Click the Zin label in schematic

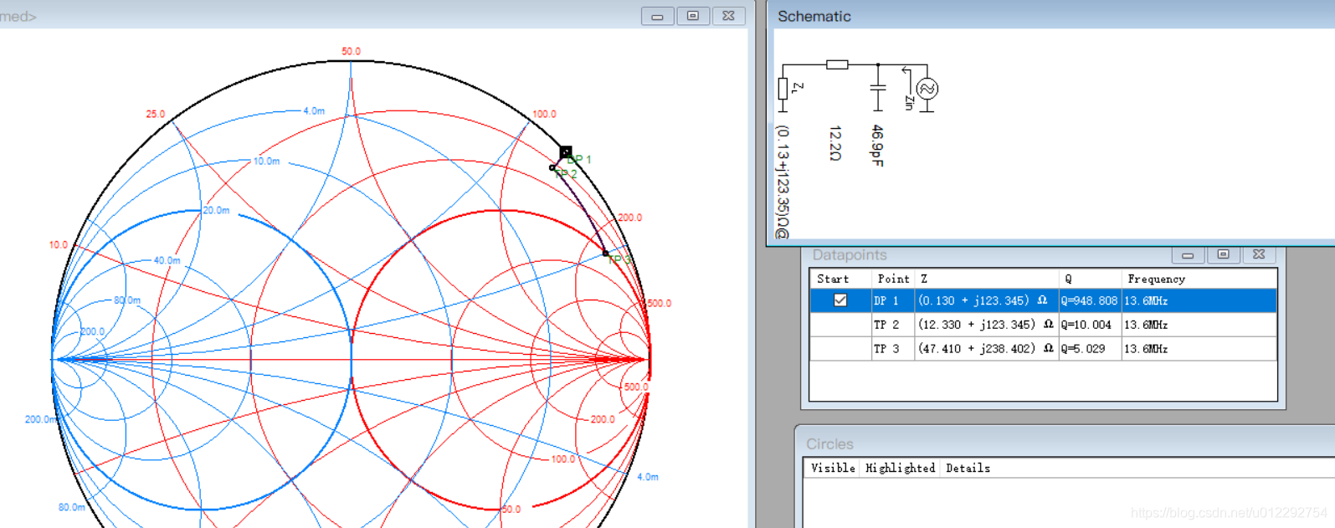909,102
